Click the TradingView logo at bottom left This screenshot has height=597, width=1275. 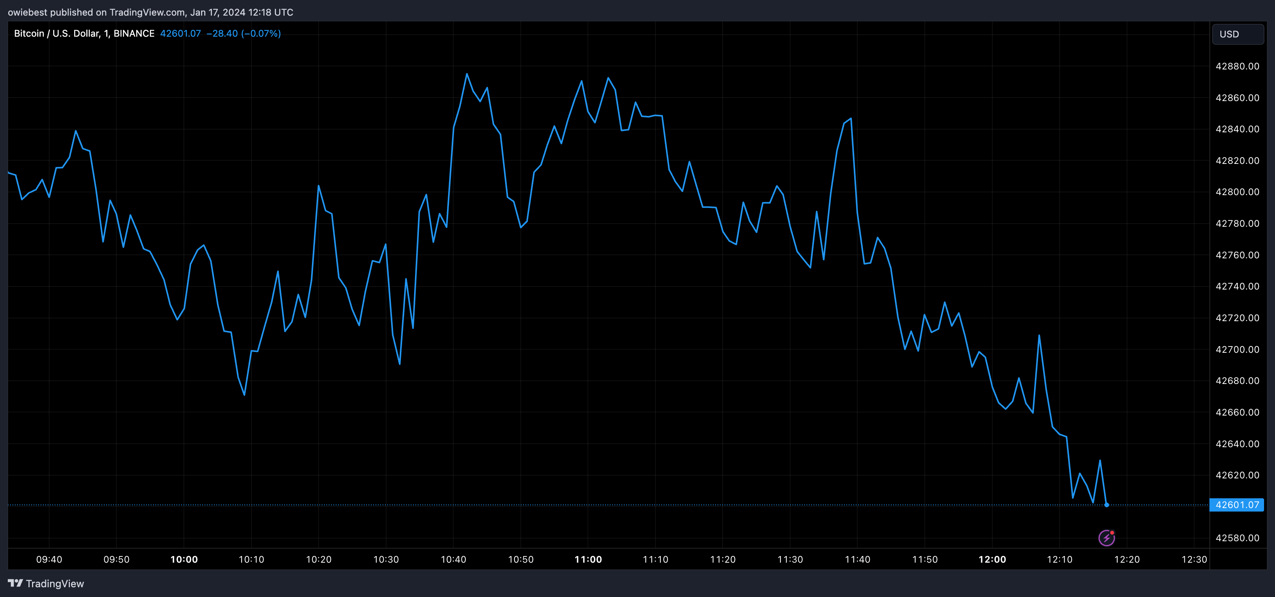[46, 584]
